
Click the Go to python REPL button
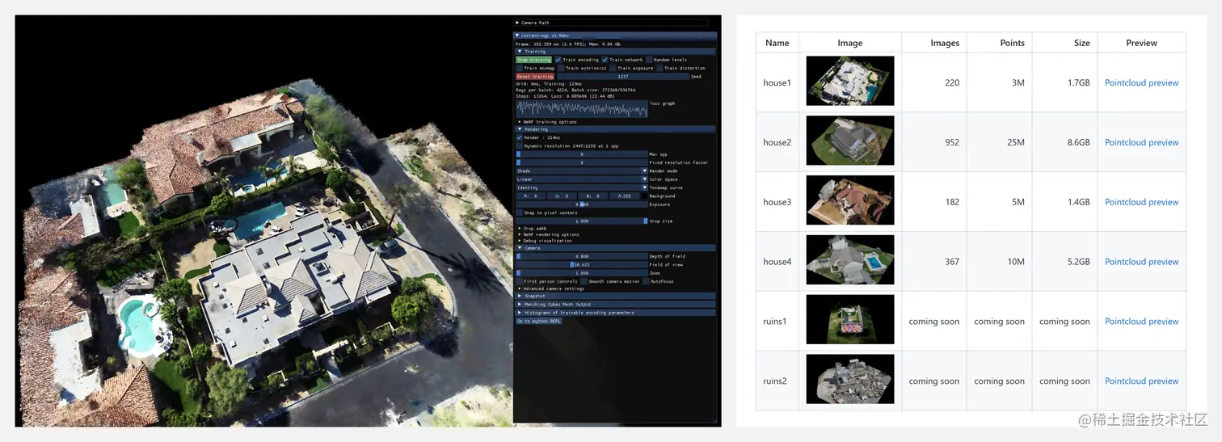(538, 321)
